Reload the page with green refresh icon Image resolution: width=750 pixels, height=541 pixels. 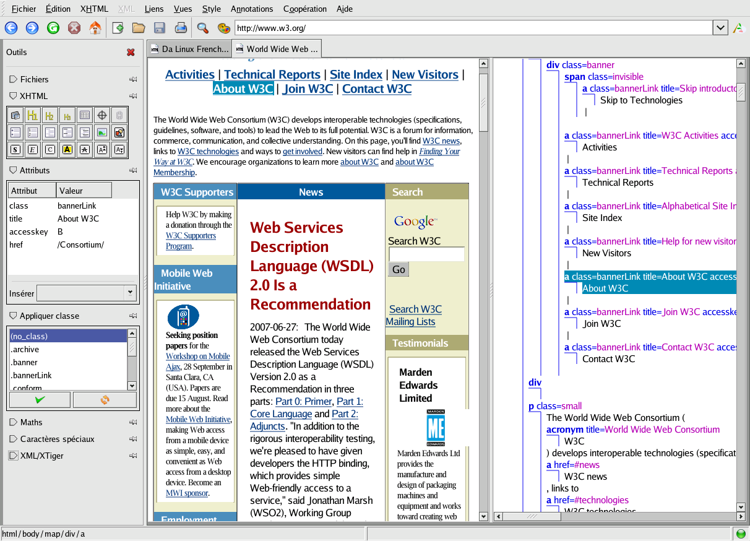pyautogui.click(x=53, y=28)
